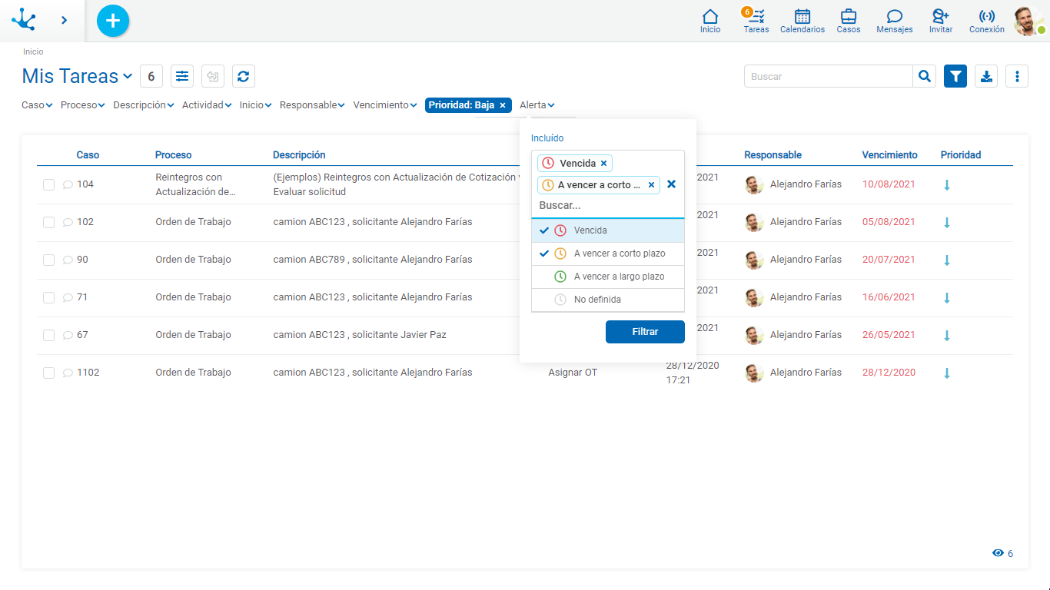Select the checkbox for case 90
This screenshot has width=1050, height=590.
48,260
